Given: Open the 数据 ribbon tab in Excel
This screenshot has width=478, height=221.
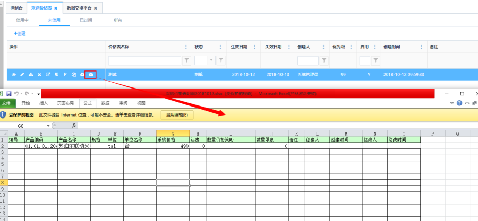Looking at the screenshot, I should (x=105, y=103).
